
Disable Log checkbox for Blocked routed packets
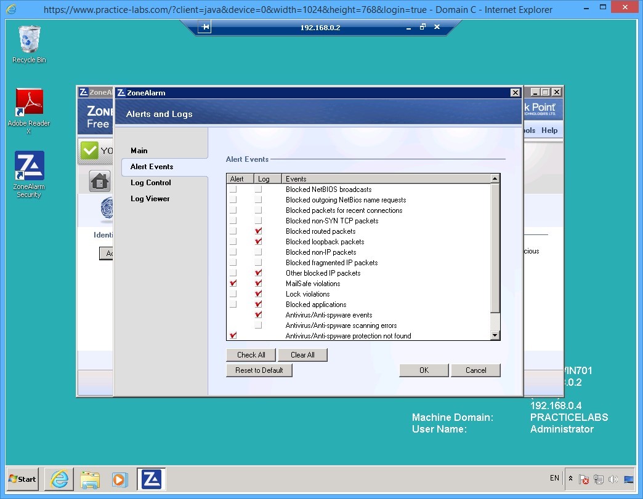[257, 231]
